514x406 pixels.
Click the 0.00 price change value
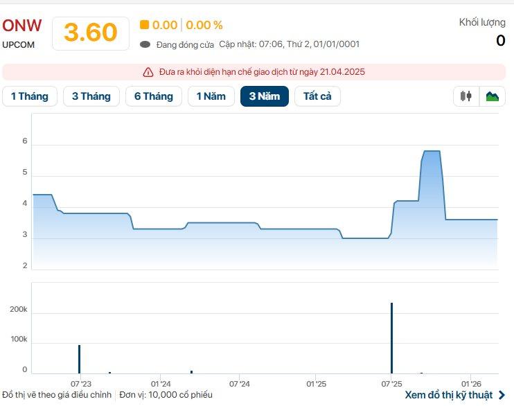point(165,25)
